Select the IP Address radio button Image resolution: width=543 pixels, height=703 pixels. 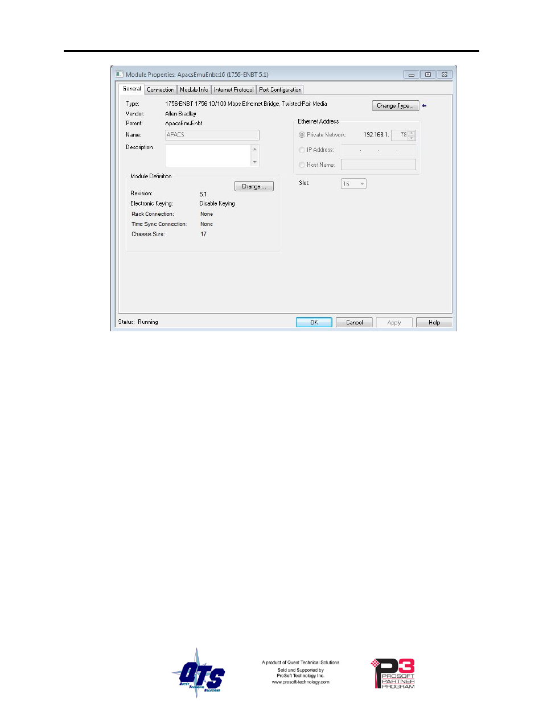pyautogui.click(x=302, y=150)
